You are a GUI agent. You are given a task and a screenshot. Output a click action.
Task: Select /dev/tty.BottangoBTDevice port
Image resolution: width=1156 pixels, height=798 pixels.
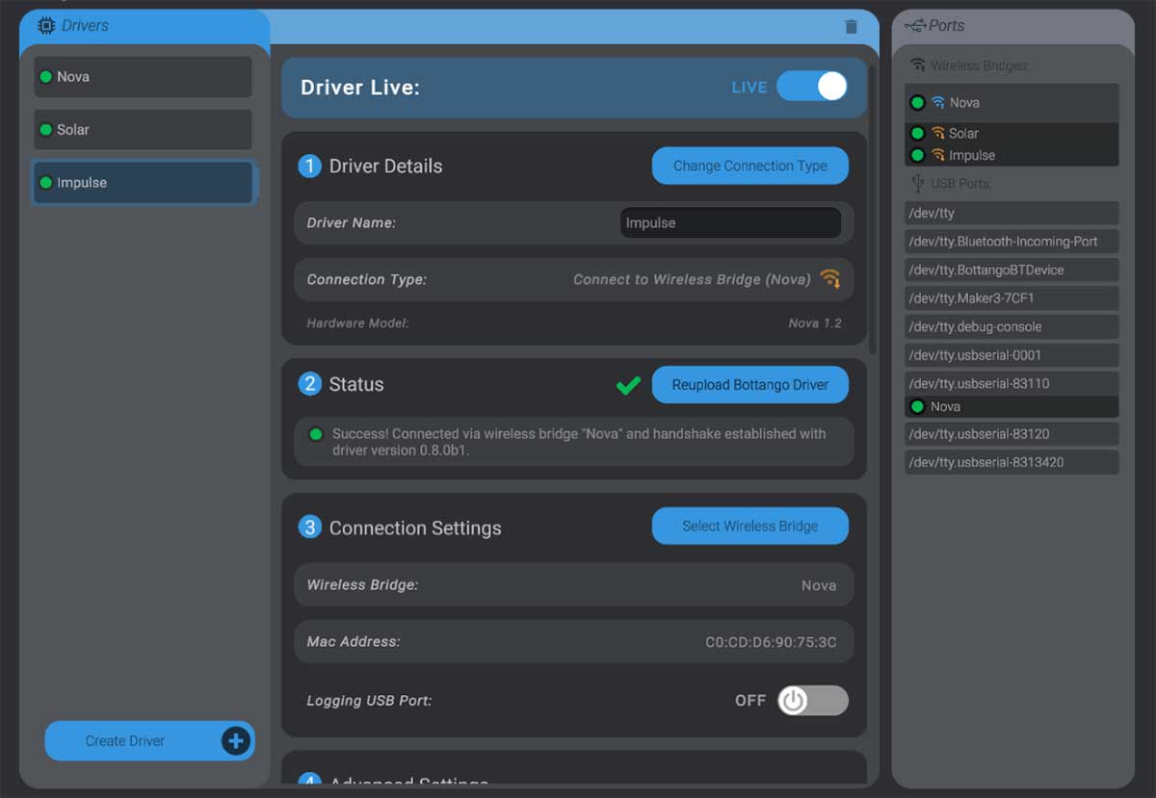pos(1012,270)
